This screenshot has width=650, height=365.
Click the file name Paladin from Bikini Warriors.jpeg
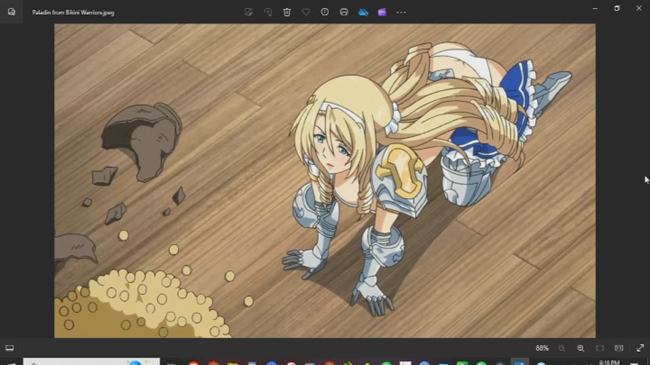pos(73,12)
